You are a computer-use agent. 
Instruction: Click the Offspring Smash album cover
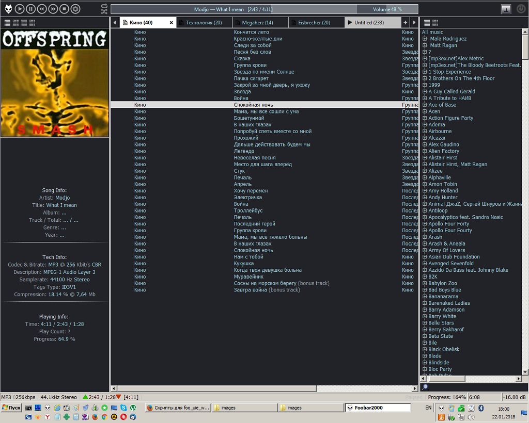point(55,83)
